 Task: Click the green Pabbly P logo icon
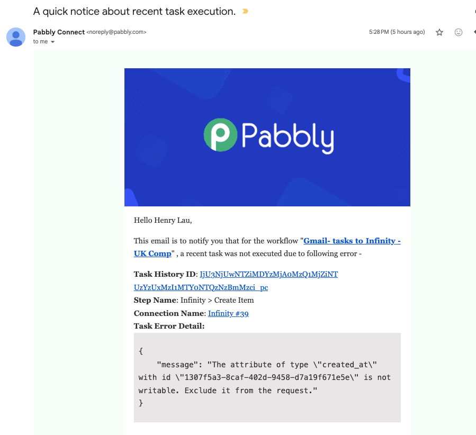point(220,135)
